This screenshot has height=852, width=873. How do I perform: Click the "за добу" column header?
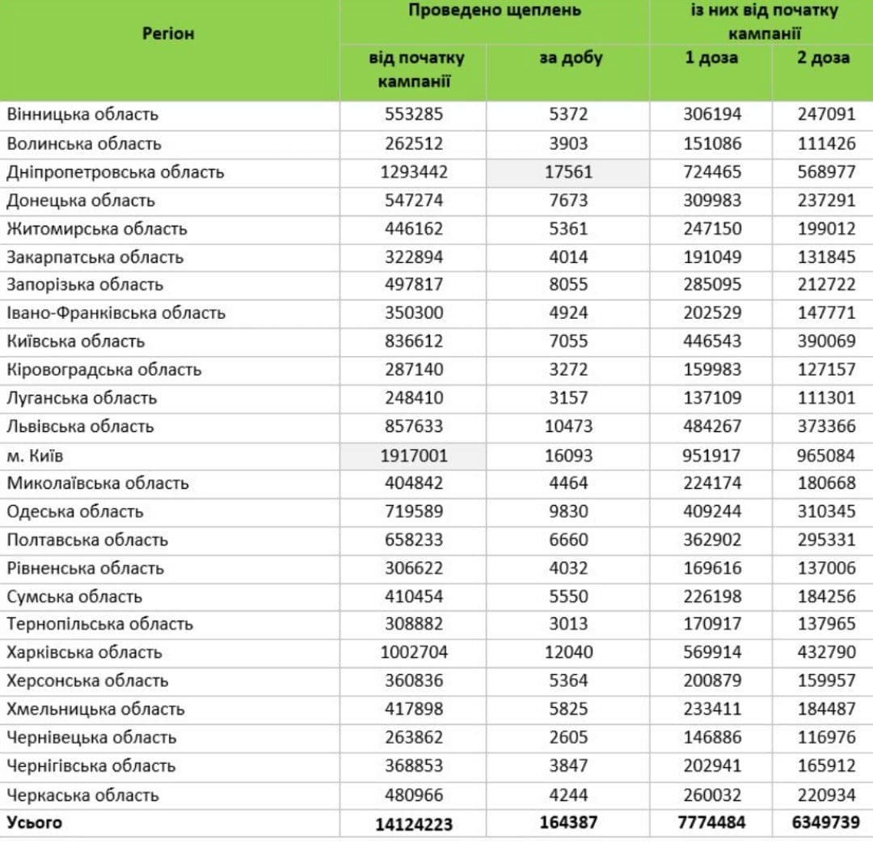pyautogui.click(x=571, y=58)
